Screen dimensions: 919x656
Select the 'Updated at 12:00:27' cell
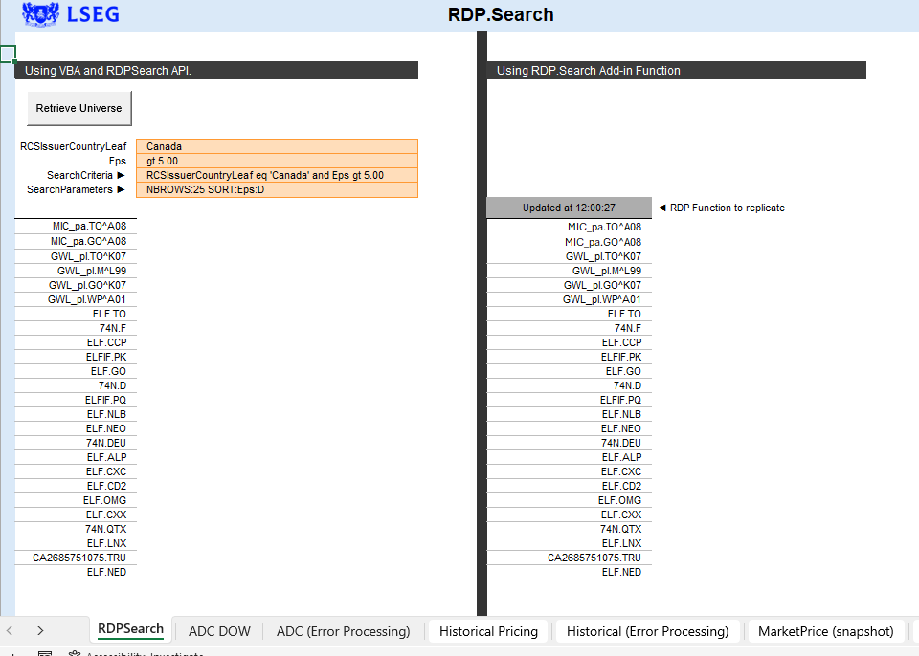pos(569,208)
